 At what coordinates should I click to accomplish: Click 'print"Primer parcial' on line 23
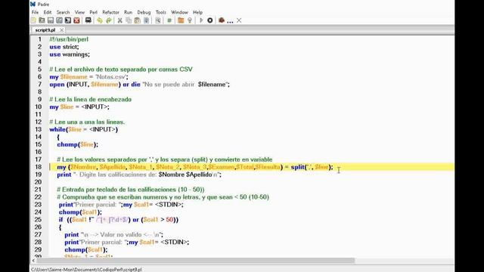tap(121, 205)
